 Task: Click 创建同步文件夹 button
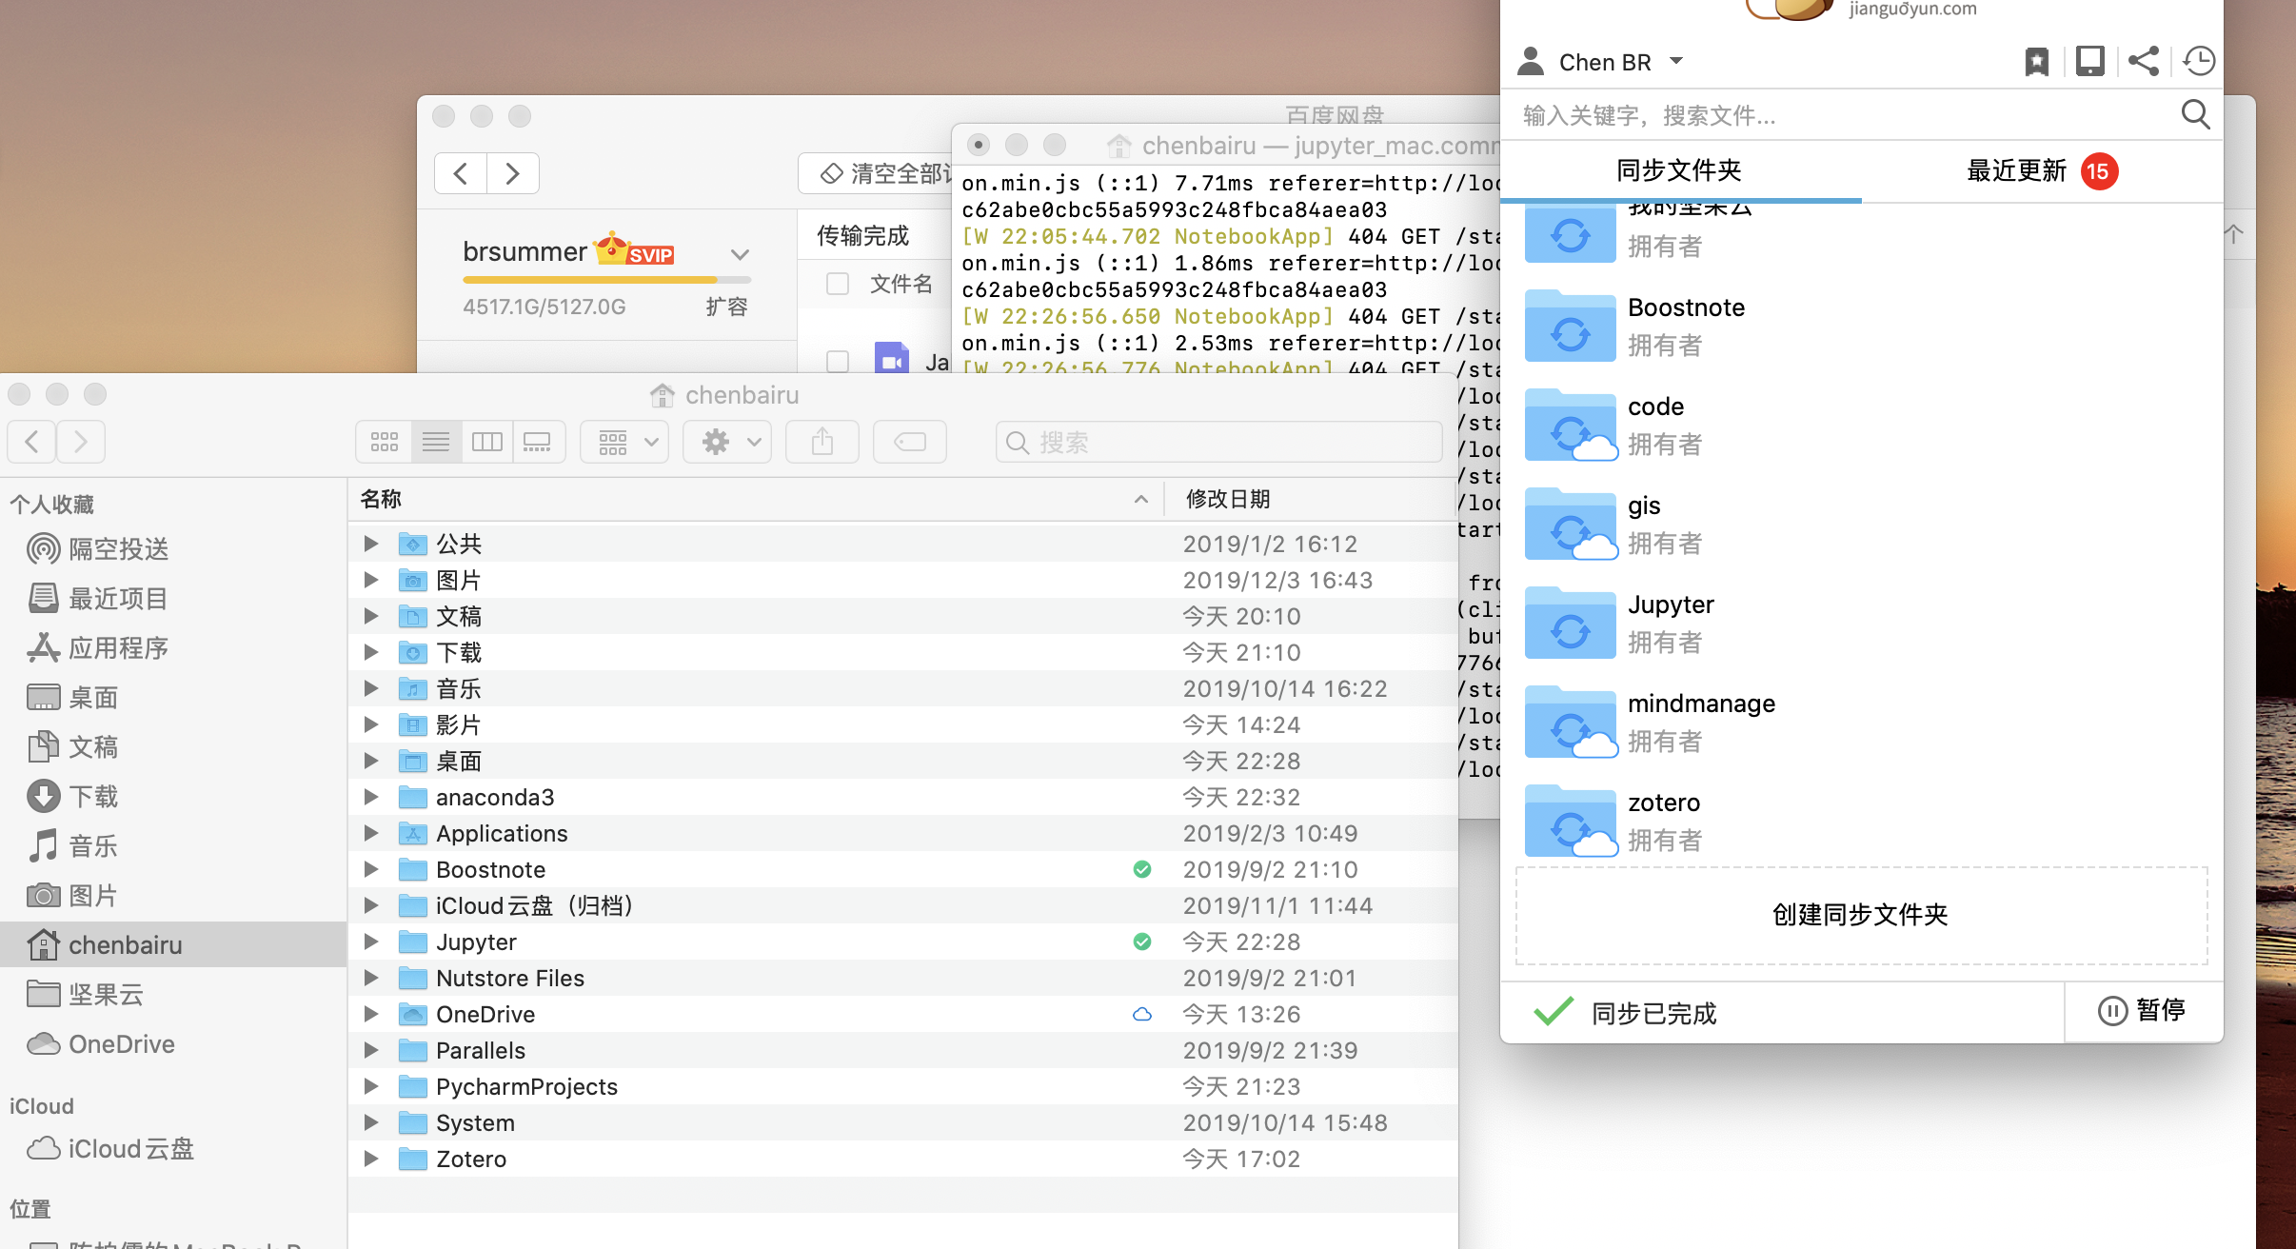pyautogui.click(x=1861, y=915)
